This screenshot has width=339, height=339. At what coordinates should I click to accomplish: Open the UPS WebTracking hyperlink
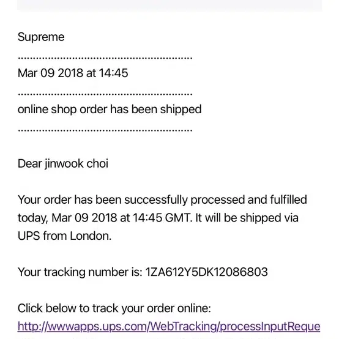tap(169, 327)
